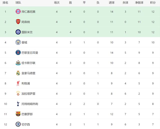Click the 进球 column header
Screen dimensions: 160x129
point(112,3)
